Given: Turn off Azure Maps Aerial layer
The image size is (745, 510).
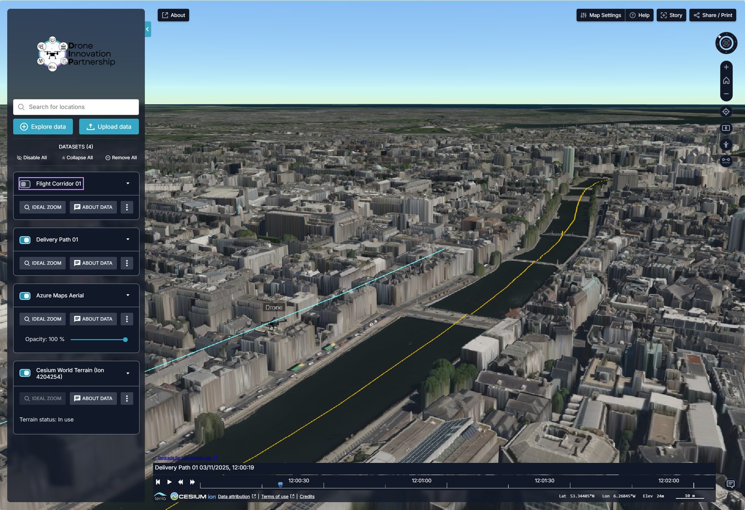Looking at the screenshot, I should tap(25, 296).
